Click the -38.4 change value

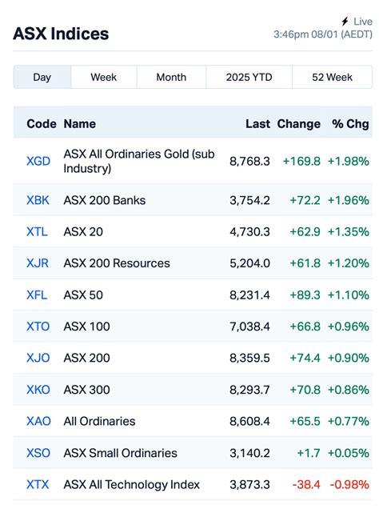tap(306, 484)
